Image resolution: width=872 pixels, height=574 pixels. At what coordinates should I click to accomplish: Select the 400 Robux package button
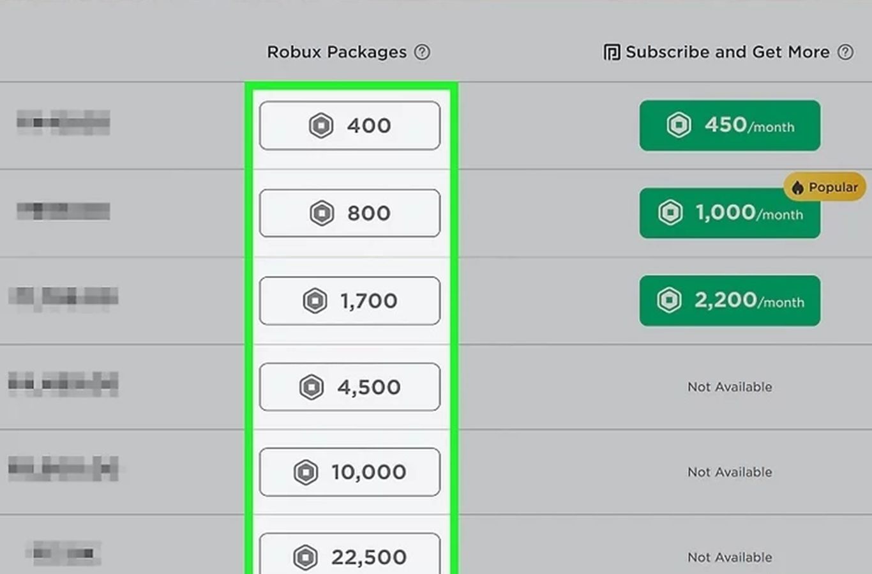pyautogui.click(x=350, y=125)
